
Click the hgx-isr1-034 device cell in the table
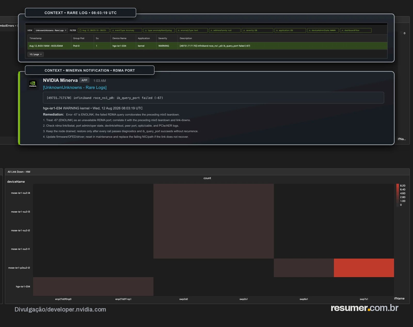pos(119,46)
